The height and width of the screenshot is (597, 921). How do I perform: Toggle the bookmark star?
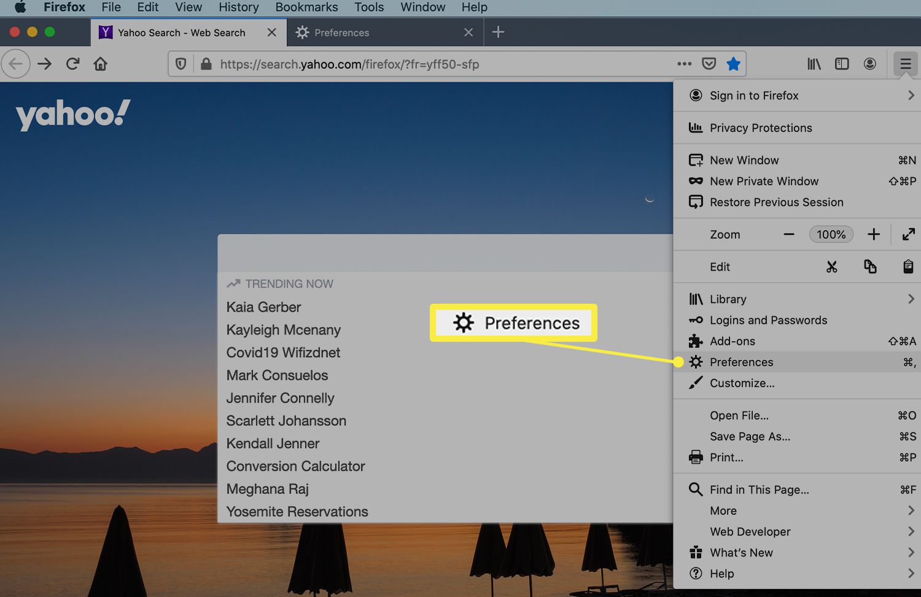click(733, 64)
